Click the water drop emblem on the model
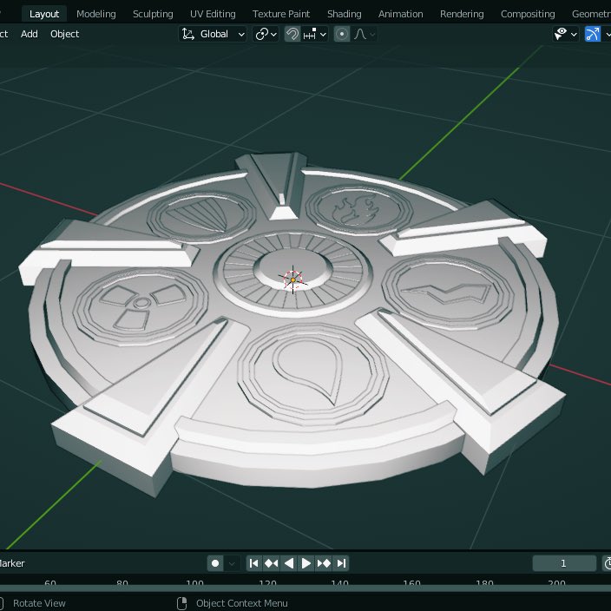The image size is (611, 611). coord(313,373)
